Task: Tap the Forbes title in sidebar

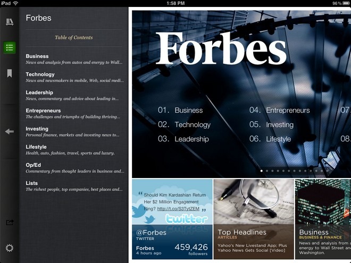Action: coord(38,18)
